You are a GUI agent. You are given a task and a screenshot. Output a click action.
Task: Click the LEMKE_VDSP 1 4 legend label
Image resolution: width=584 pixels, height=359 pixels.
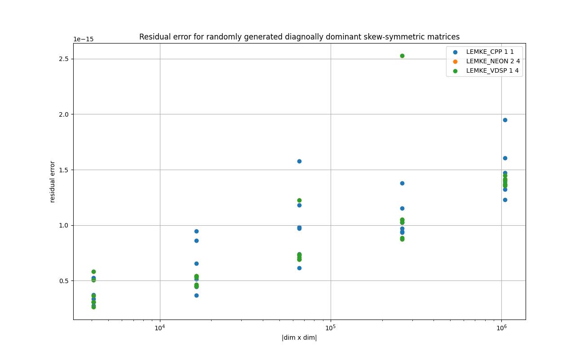tap(492, 70)
